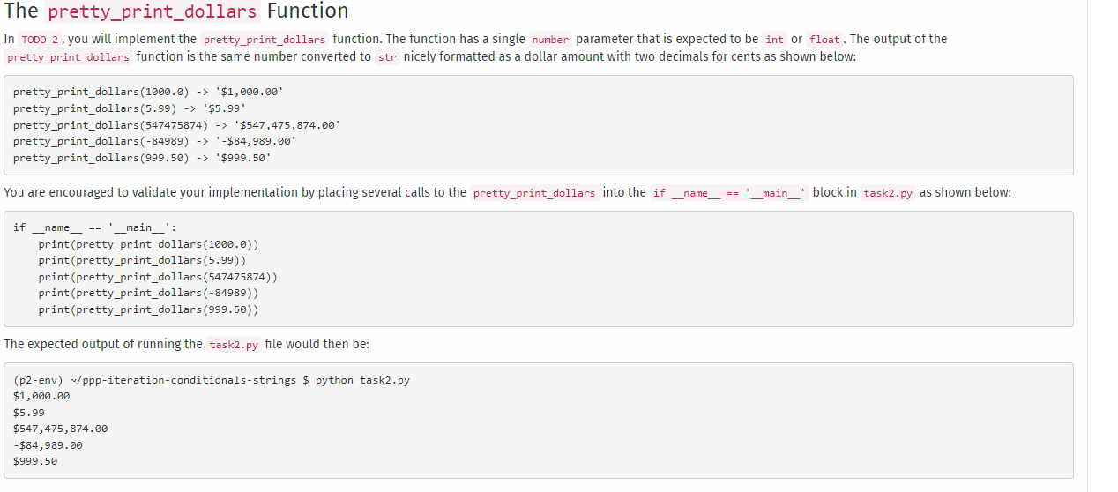
Task: Click the pretty_print_dollars(1000.0) example line
Action: point(148,92)
